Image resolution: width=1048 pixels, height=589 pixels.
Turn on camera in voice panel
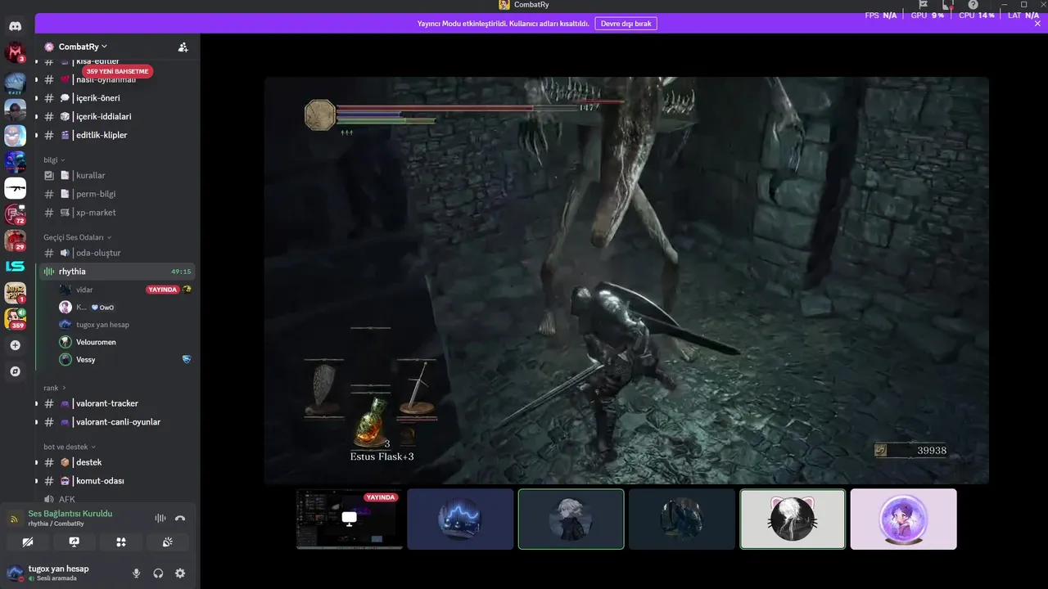(x=27, y=542)
